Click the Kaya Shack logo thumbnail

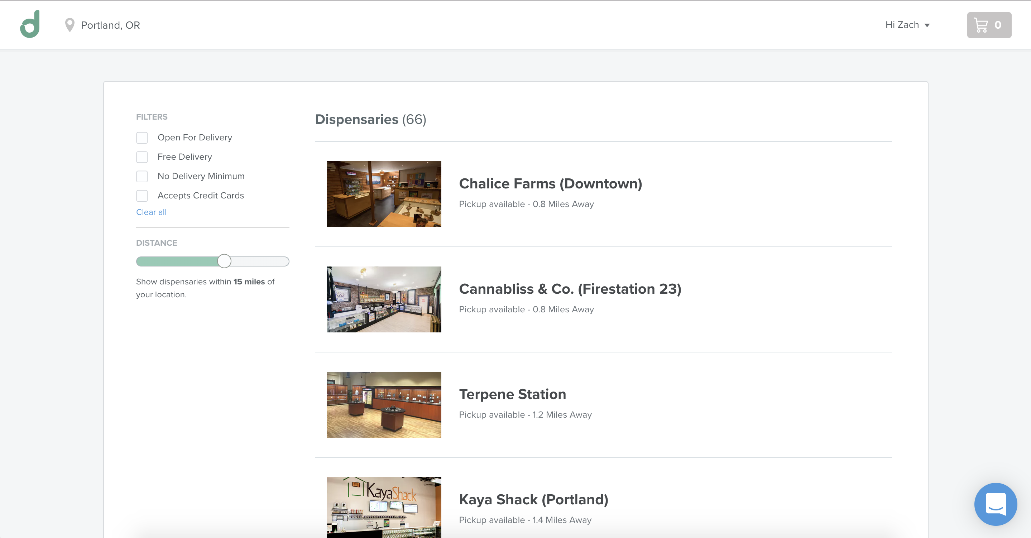pyautogui.click(x=384, y=507)
